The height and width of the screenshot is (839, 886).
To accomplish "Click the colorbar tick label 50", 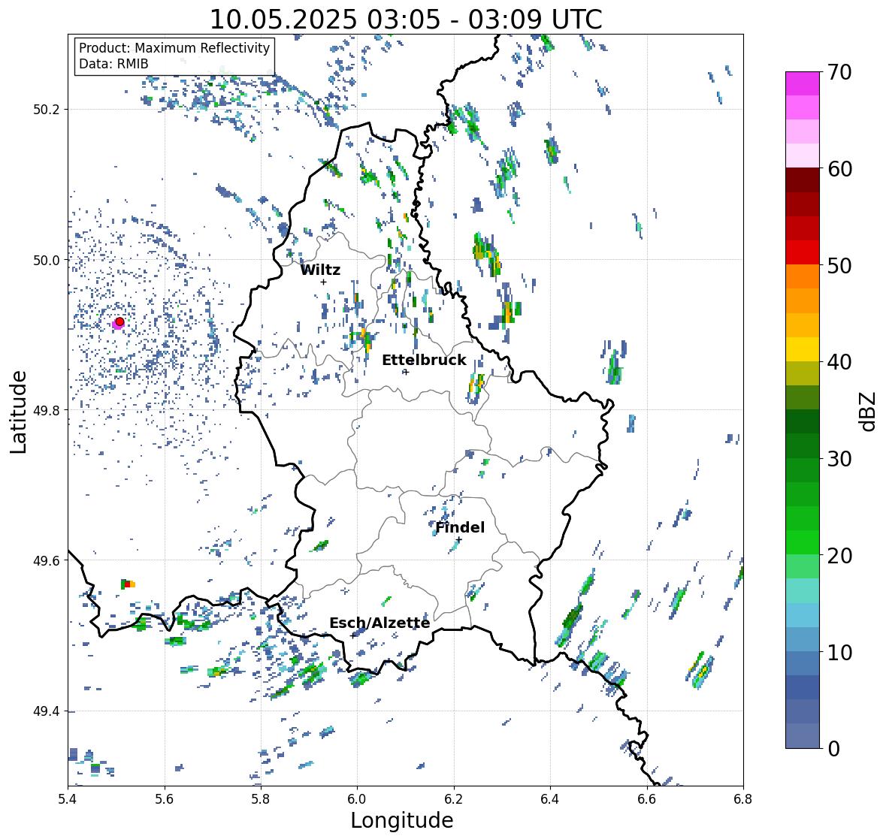I will tap(839, 265).
